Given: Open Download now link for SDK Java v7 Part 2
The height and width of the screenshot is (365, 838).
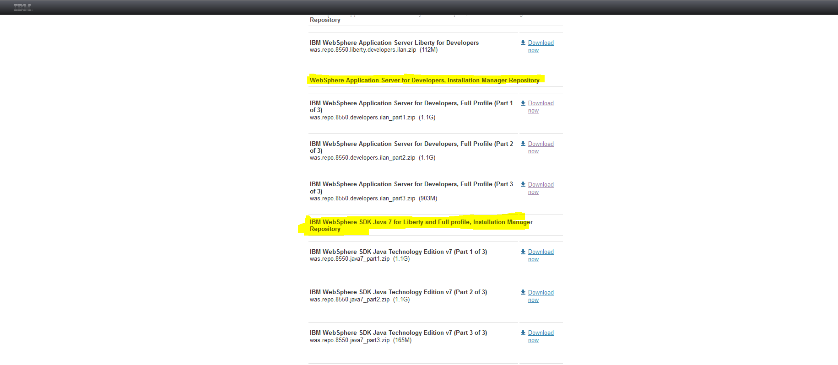Looking at the screenshot, I should click(541, 296).
